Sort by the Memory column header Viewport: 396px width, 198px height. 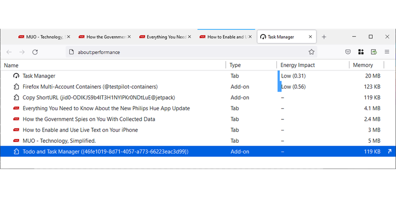click(367, 65)
